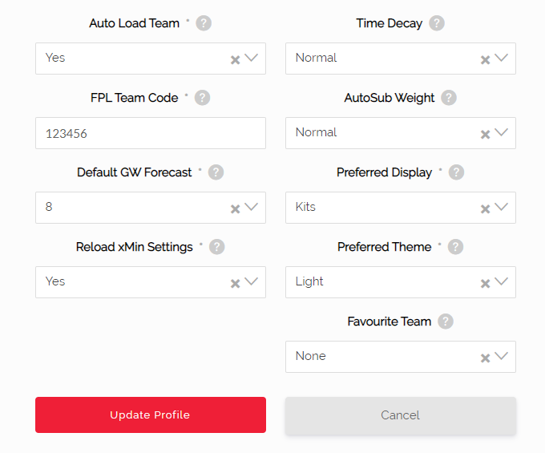The height and width of the screenshot is (453, 545).
Task: Show help for AutoSub Weight
Action: (448, 98)
